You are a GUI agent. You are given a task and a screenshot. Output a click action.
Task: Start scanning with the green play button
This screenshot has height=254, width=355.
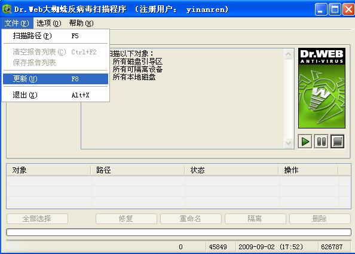pos(305,142)
